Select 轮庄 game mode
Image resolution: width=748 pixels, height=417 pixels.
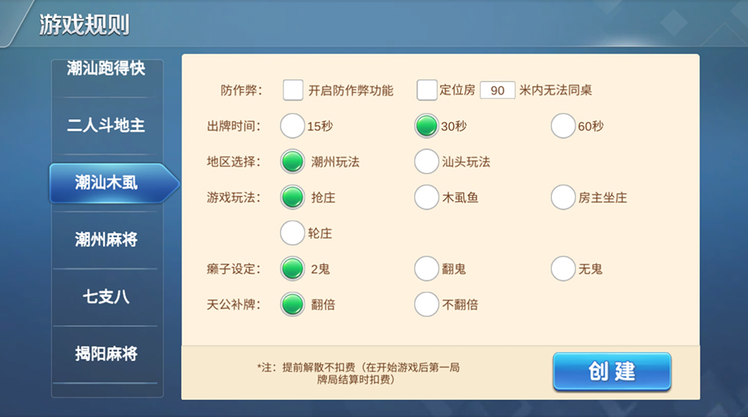coord(292,233)
